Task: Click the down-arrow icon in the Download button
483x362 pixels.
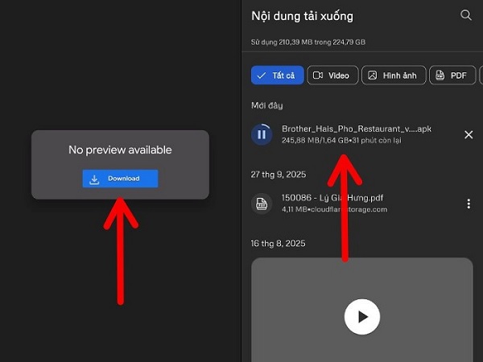Action: tap(94, 179)
